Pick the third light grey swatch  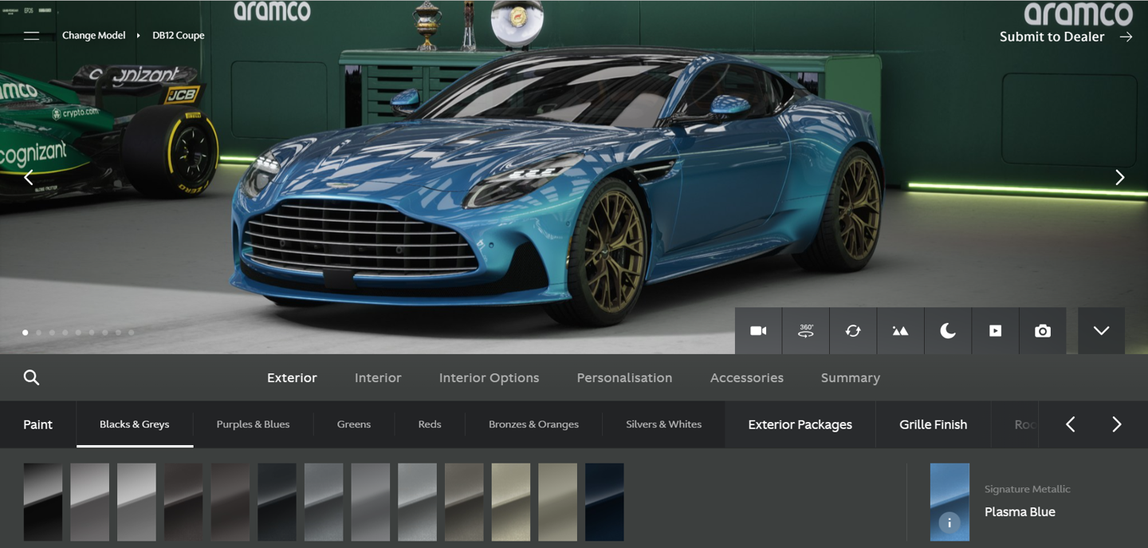[x=137, y=503]
